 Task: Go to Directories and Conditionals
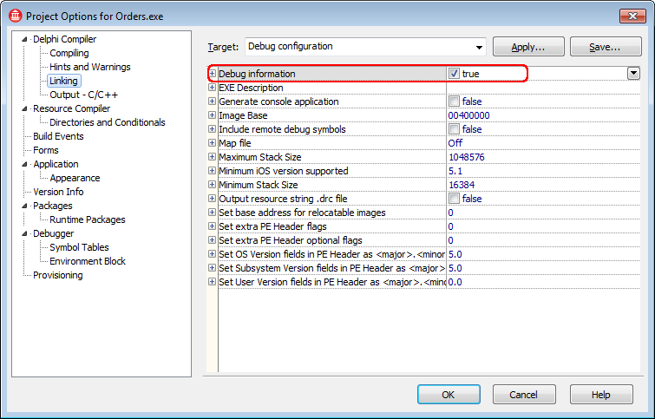pyautogui.click(x=107, y=122)
